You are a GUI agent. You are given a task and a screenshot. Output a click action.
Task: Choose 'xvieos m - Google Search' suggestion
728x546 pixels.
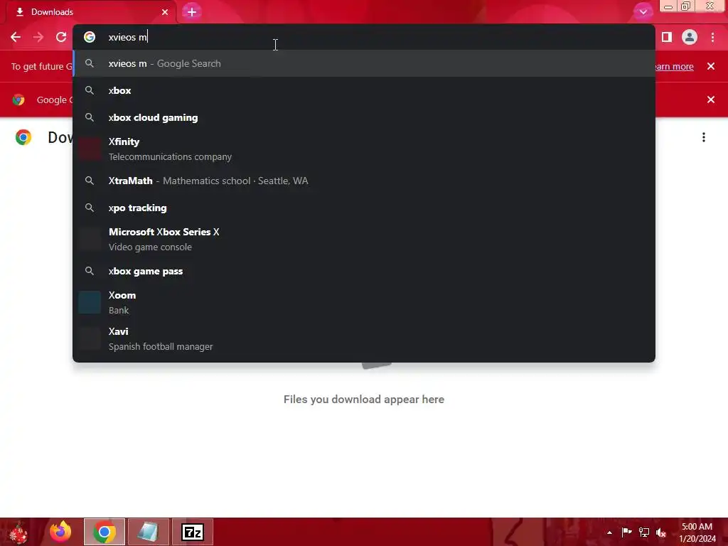364,63
